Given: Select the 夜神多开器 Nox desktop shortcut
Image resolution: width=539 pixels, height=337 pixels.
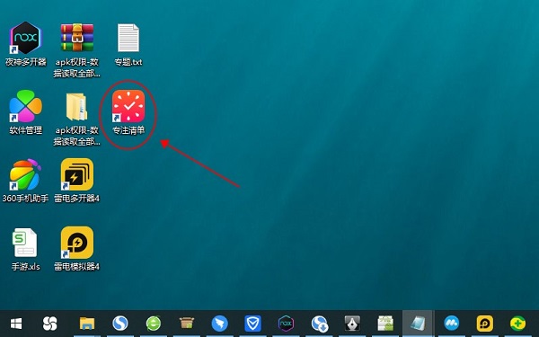Looking at the screenshot, I should [26, 44].
